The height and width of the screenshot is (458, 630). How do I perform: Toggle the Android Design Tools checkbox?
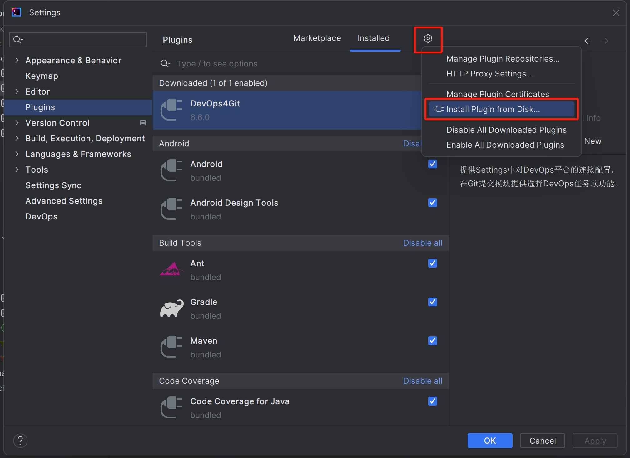click(432, 203)
